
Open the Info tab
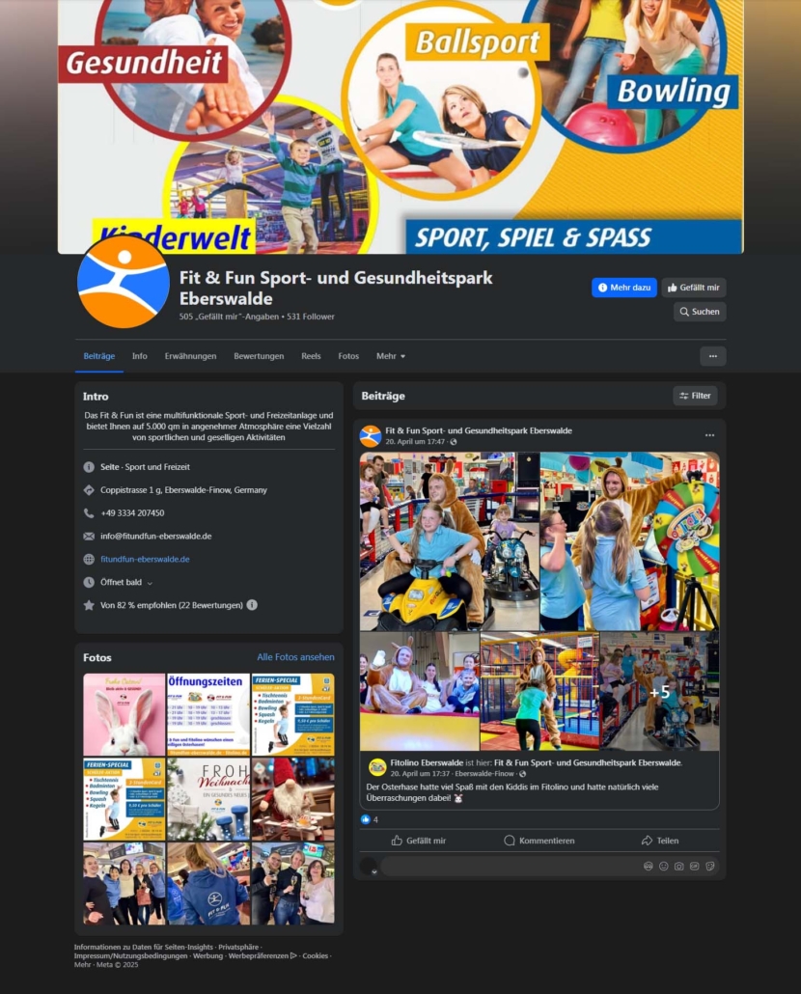[x=139, y=356]
